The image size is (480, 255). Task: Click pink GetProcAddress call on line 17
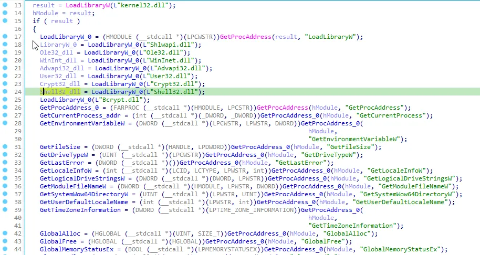click(245, 37)
